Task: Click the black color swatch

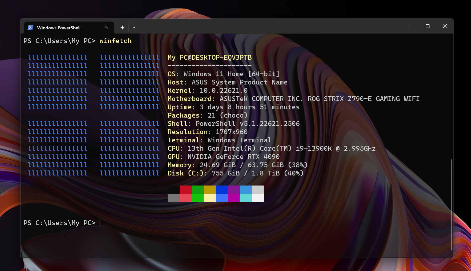Action: click(174, 190)
